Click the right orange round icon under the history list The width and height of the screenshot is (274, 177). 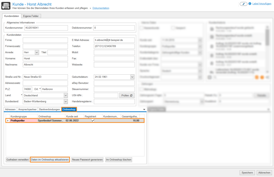(x=262, y=77)
